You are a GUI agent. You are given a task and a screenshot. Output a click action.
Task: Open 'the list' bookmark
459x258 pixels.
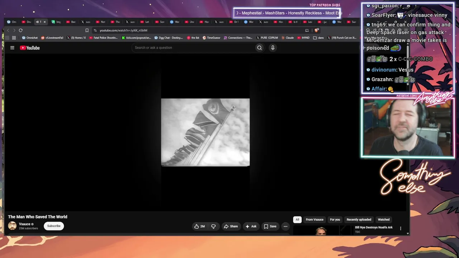click(x=193, y=38)
